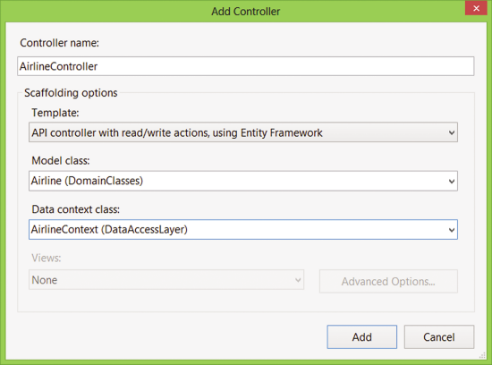Screen dimensions: 492x365
Task: Click the Advanced Options button
Action: click(x=388, y=281)
